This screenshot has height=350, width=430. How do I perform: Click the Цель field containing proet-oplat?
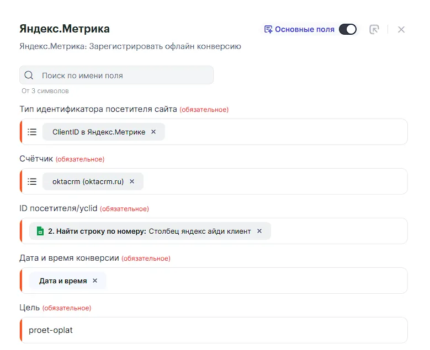215,330
